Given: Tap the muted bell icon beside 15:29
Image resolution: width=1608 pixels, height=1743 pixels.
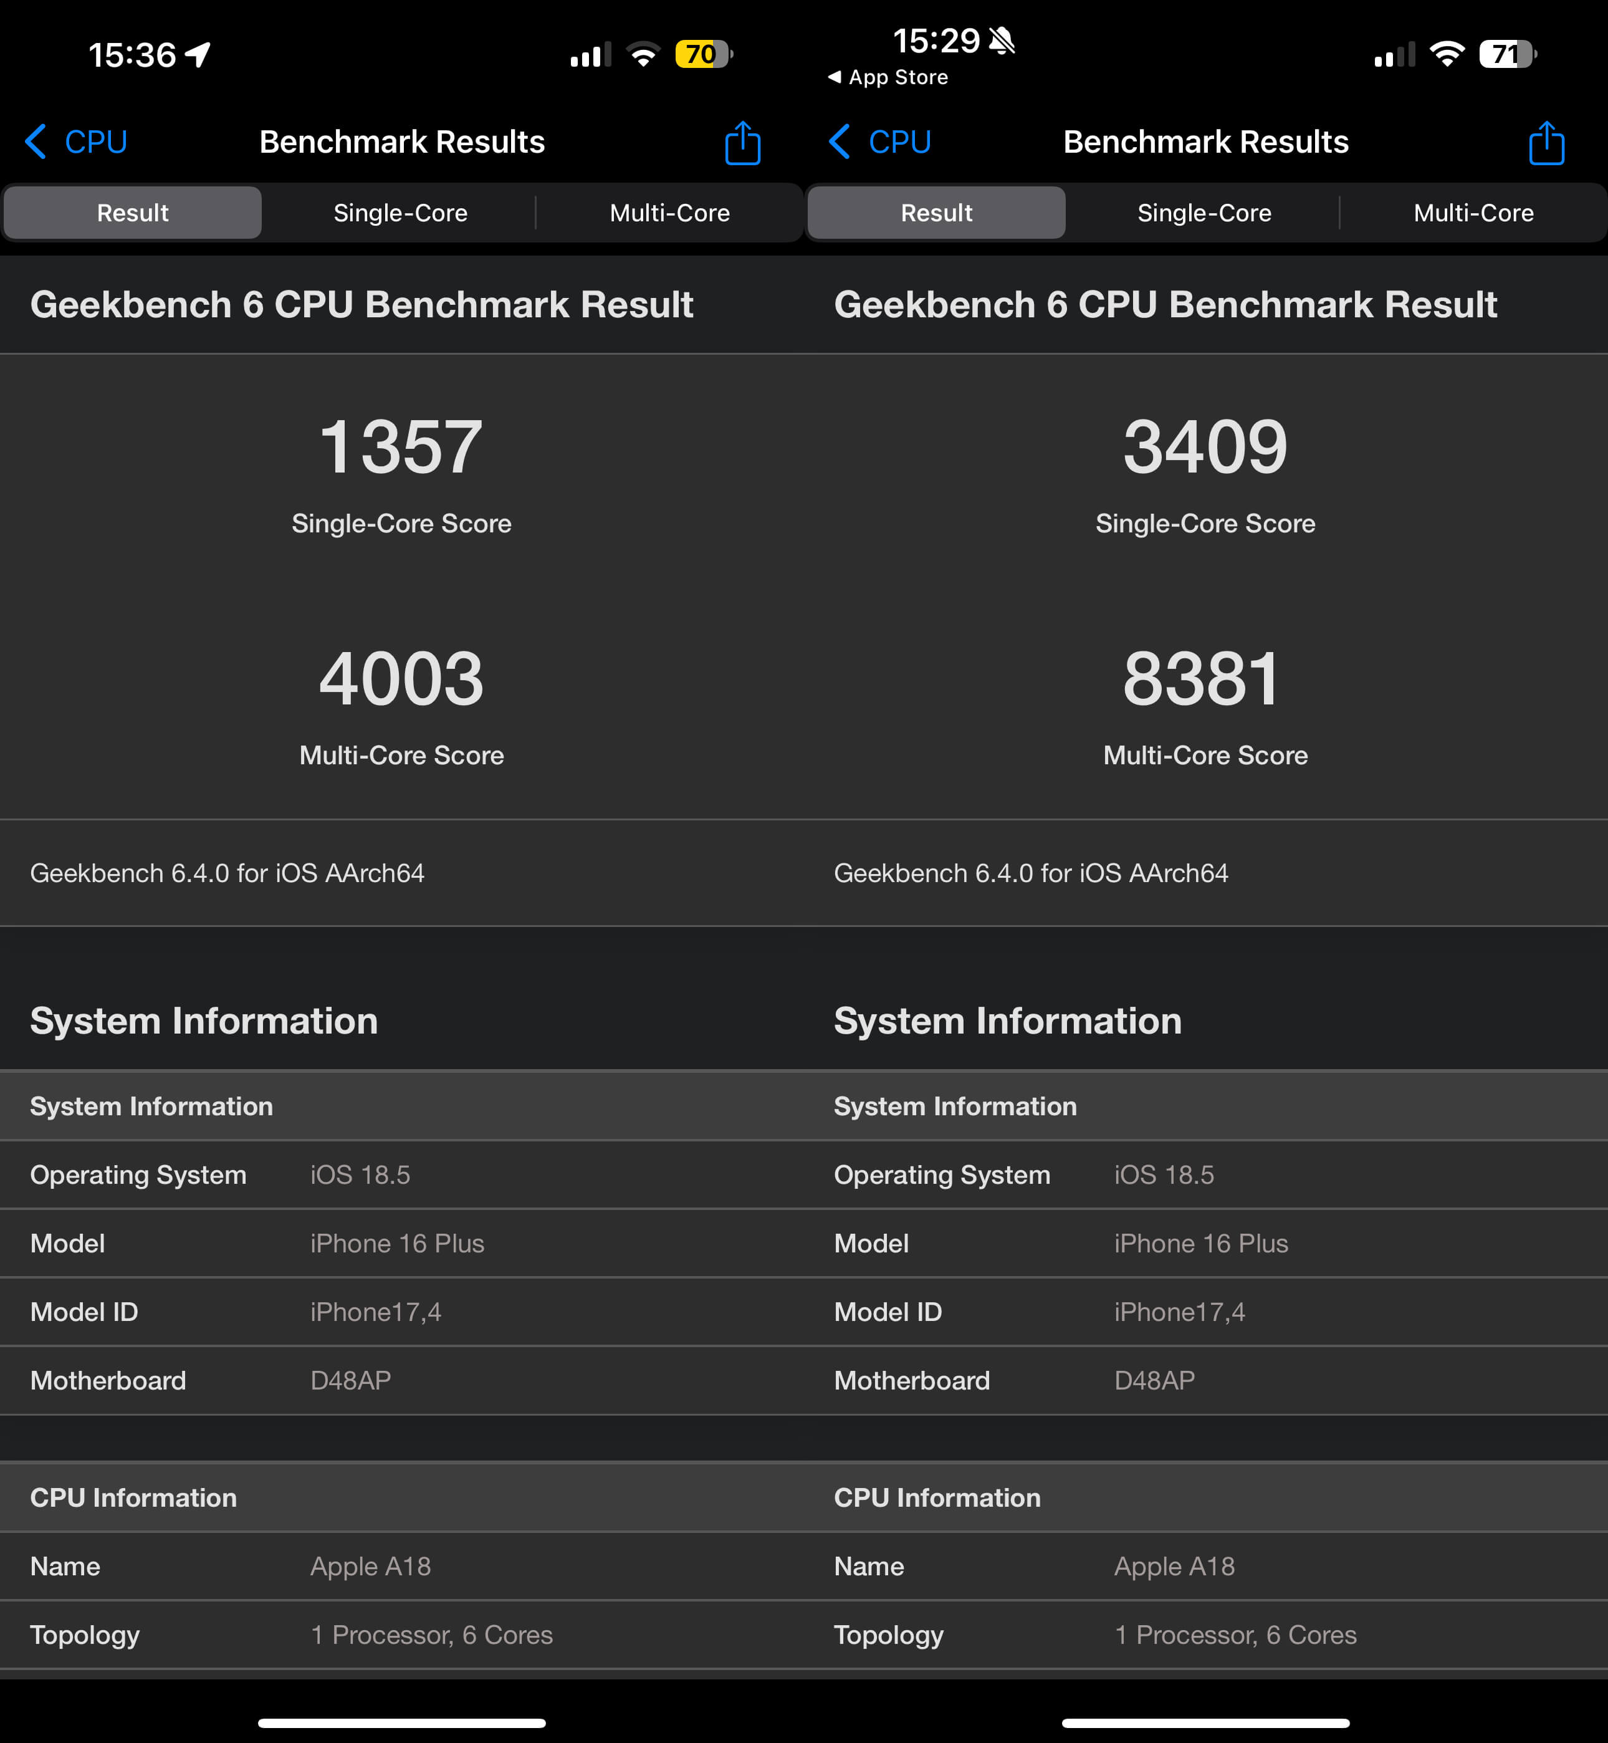Looking at the screenshot, I should [x=1002, y=40].
